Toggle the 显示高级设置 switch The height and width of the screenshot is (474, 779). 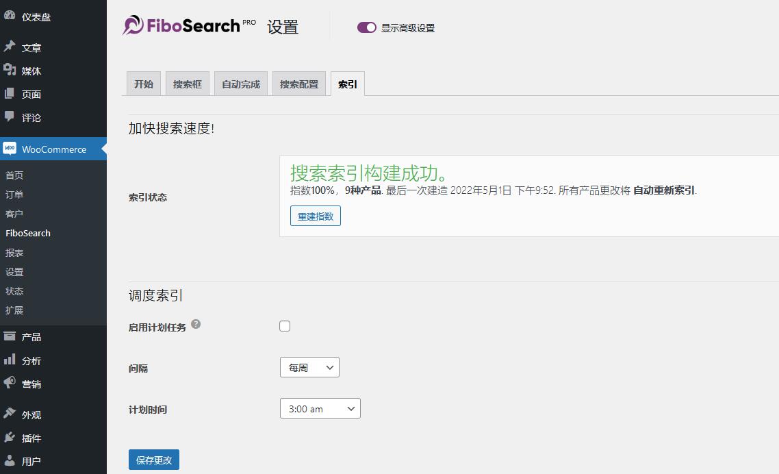click(367, 27)
